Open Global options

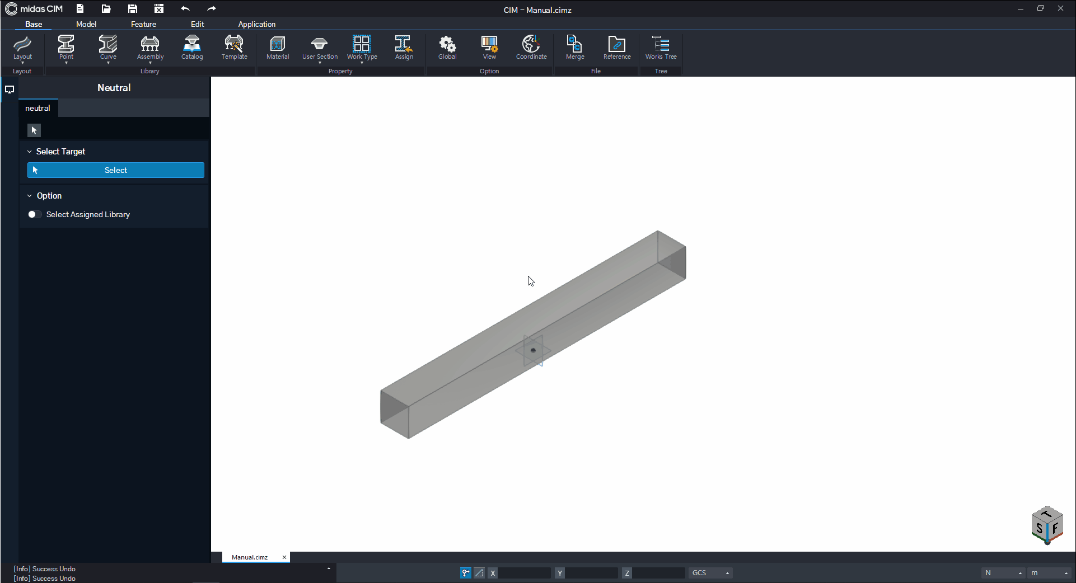447,48
